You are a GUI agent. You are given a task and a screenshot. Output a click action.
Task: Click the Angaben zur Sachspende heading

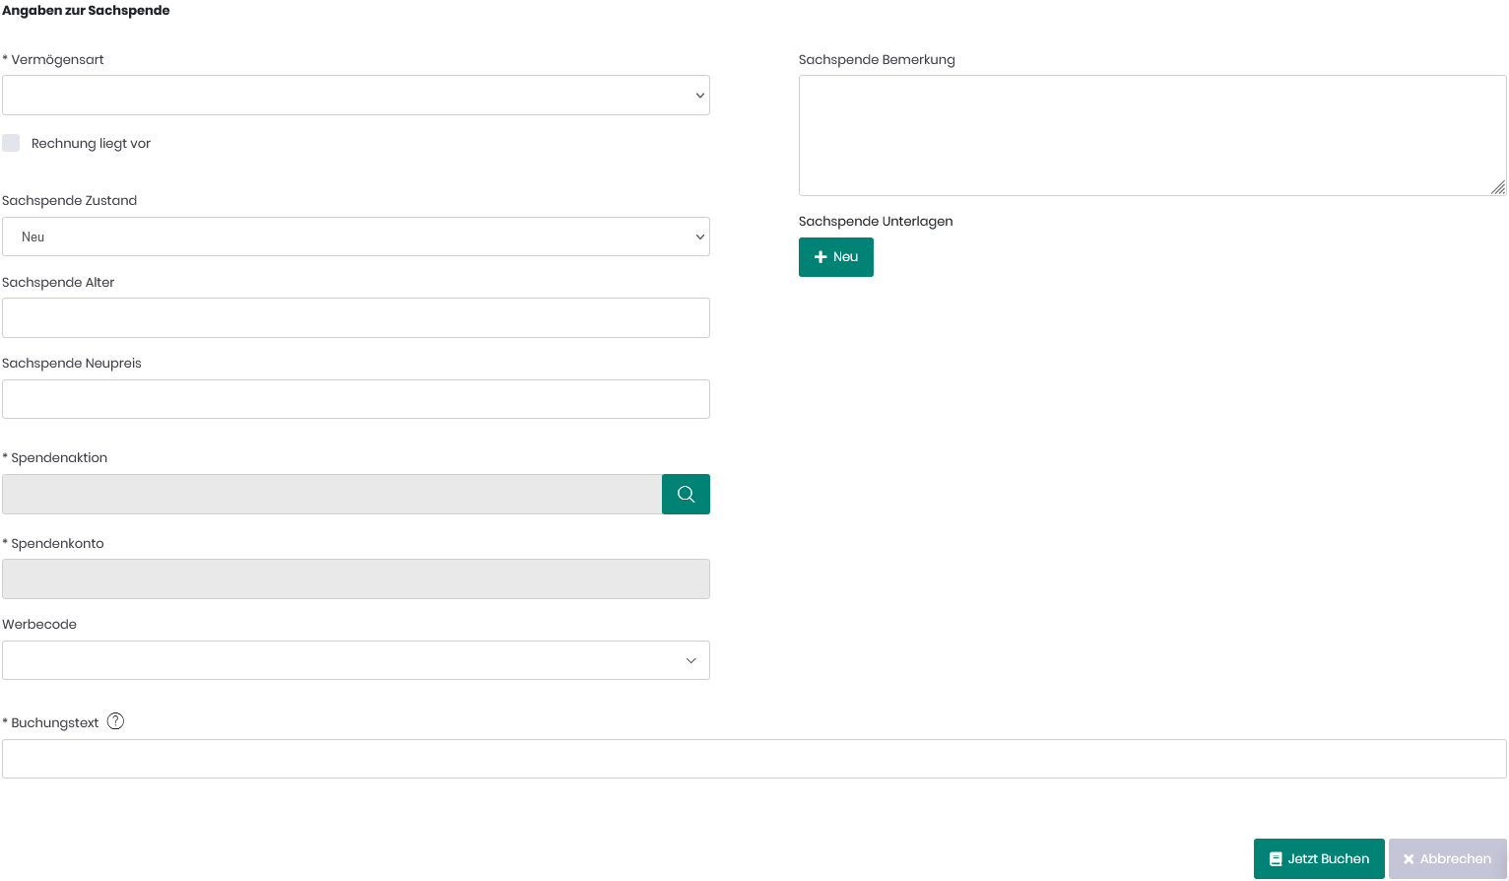click(x=86, y=11)
